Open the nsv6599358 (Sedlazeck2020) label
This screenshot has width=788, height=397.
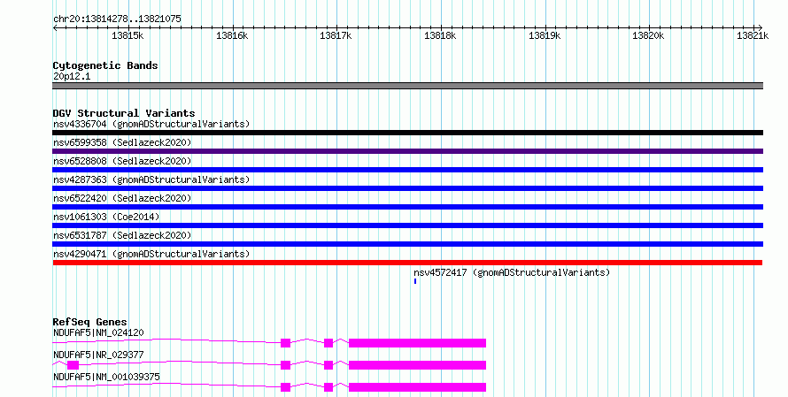coord(122,142)
